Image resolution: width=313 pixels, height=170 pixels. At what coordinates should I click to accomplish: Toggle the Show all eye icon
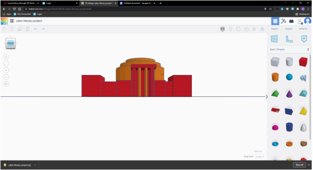pyautogui.click(x=223, y=29)
